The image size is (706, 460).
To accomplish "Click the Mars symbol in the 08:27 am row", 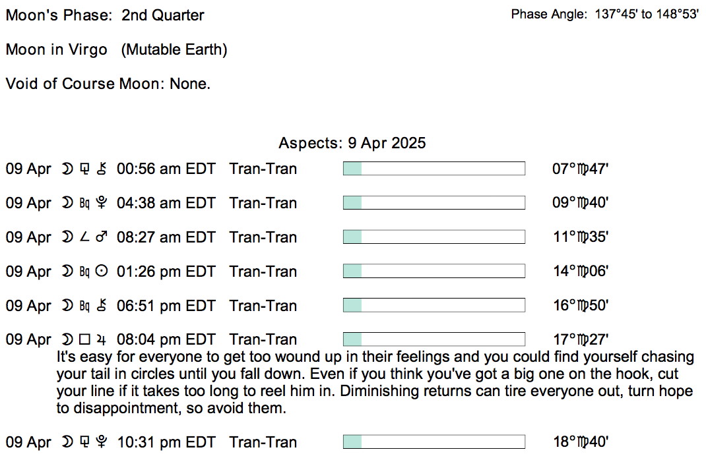I will tap(101, 237).
